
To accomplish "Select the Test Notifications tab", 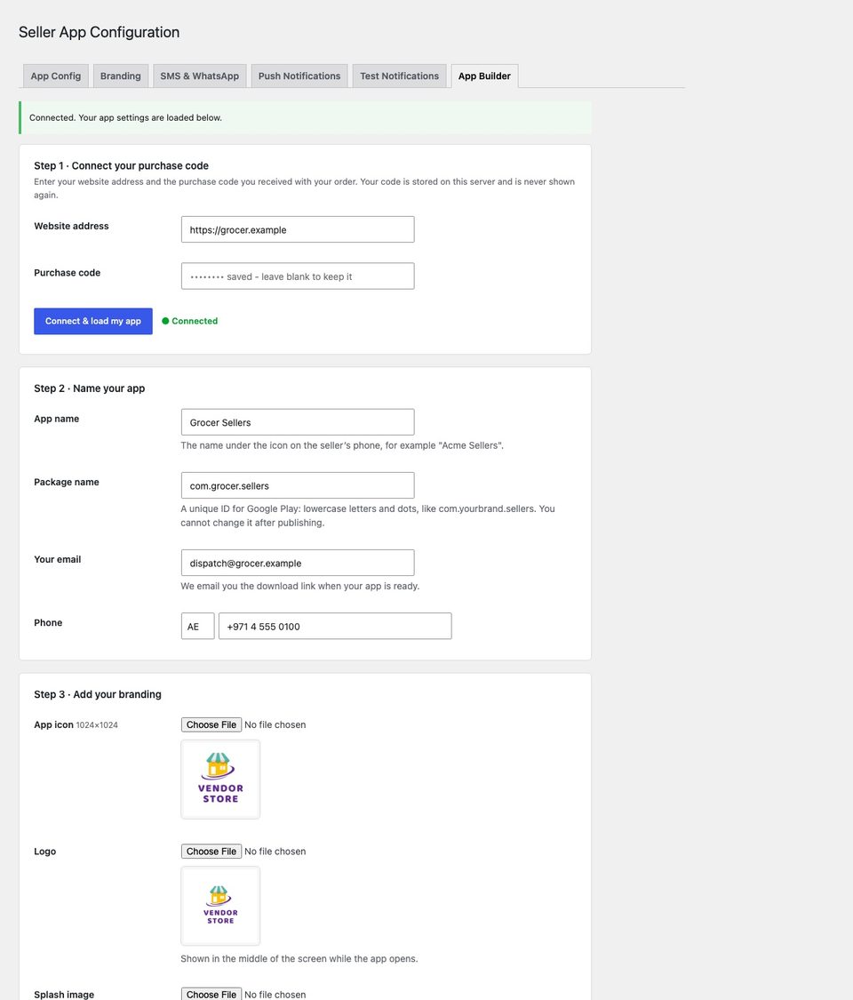I will (399, 76).
